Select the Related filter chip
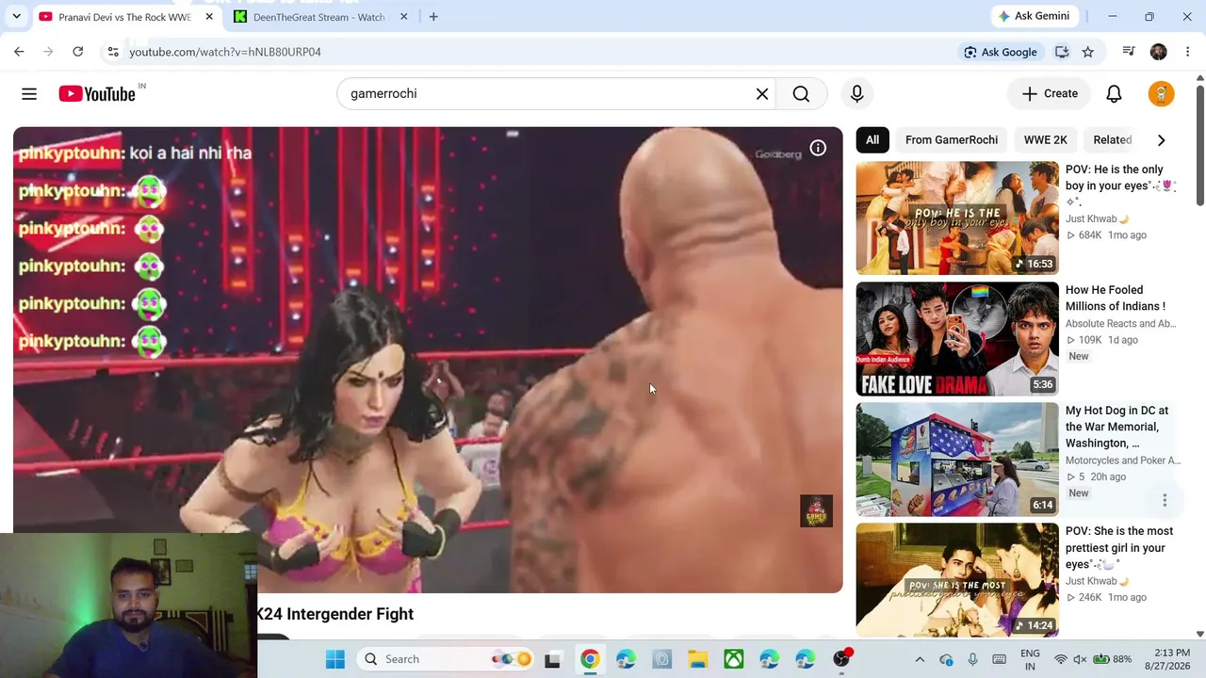The width and height of the screenshot is (1206, 678). [1113, 139]
